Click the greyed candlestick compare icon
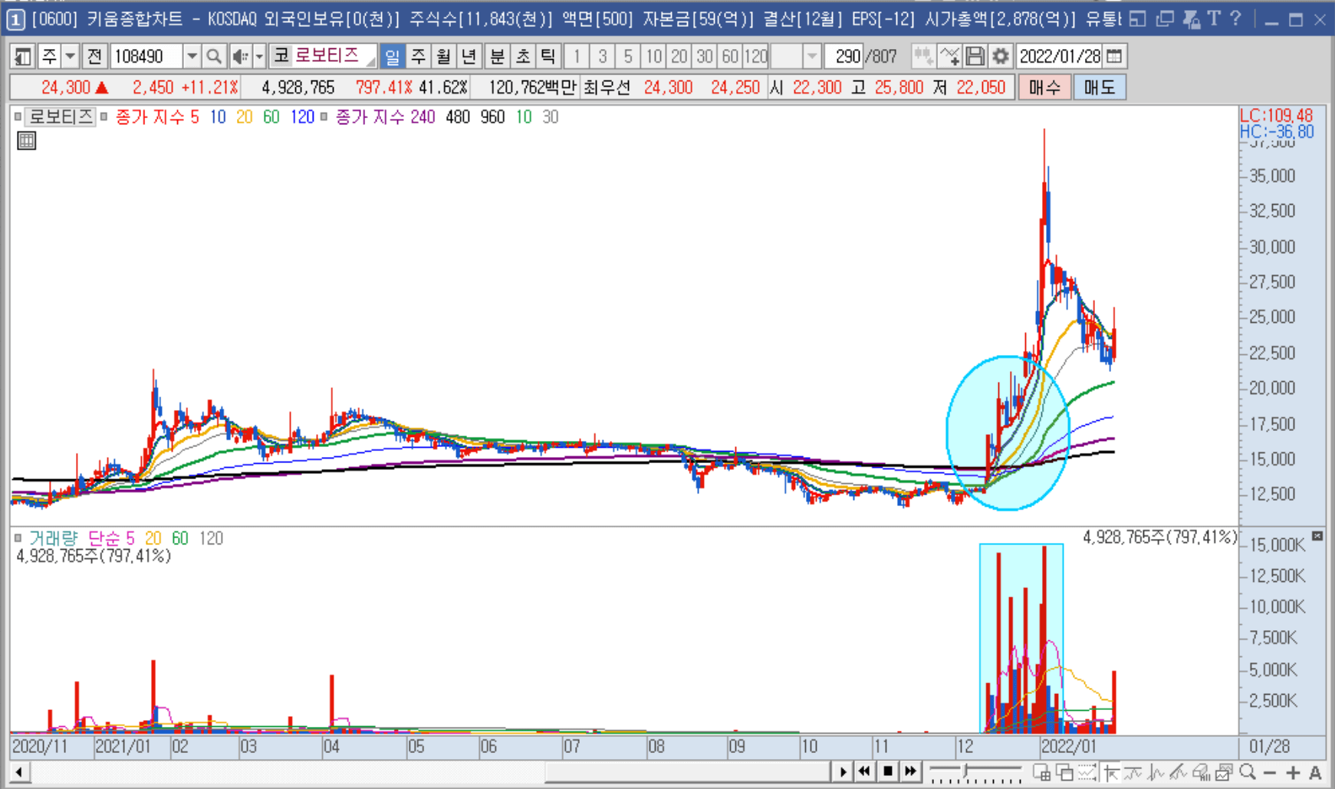 pos(923,56)
